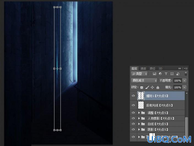Collapse the panel with double-arrow icon
The width and height of the screenshot is (194, 146).
pyautogui.click(x=180, y=68)
